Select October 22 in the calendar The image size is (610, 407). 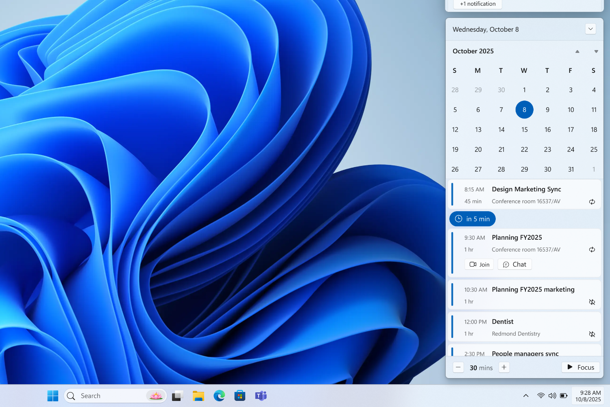[525, 150]
